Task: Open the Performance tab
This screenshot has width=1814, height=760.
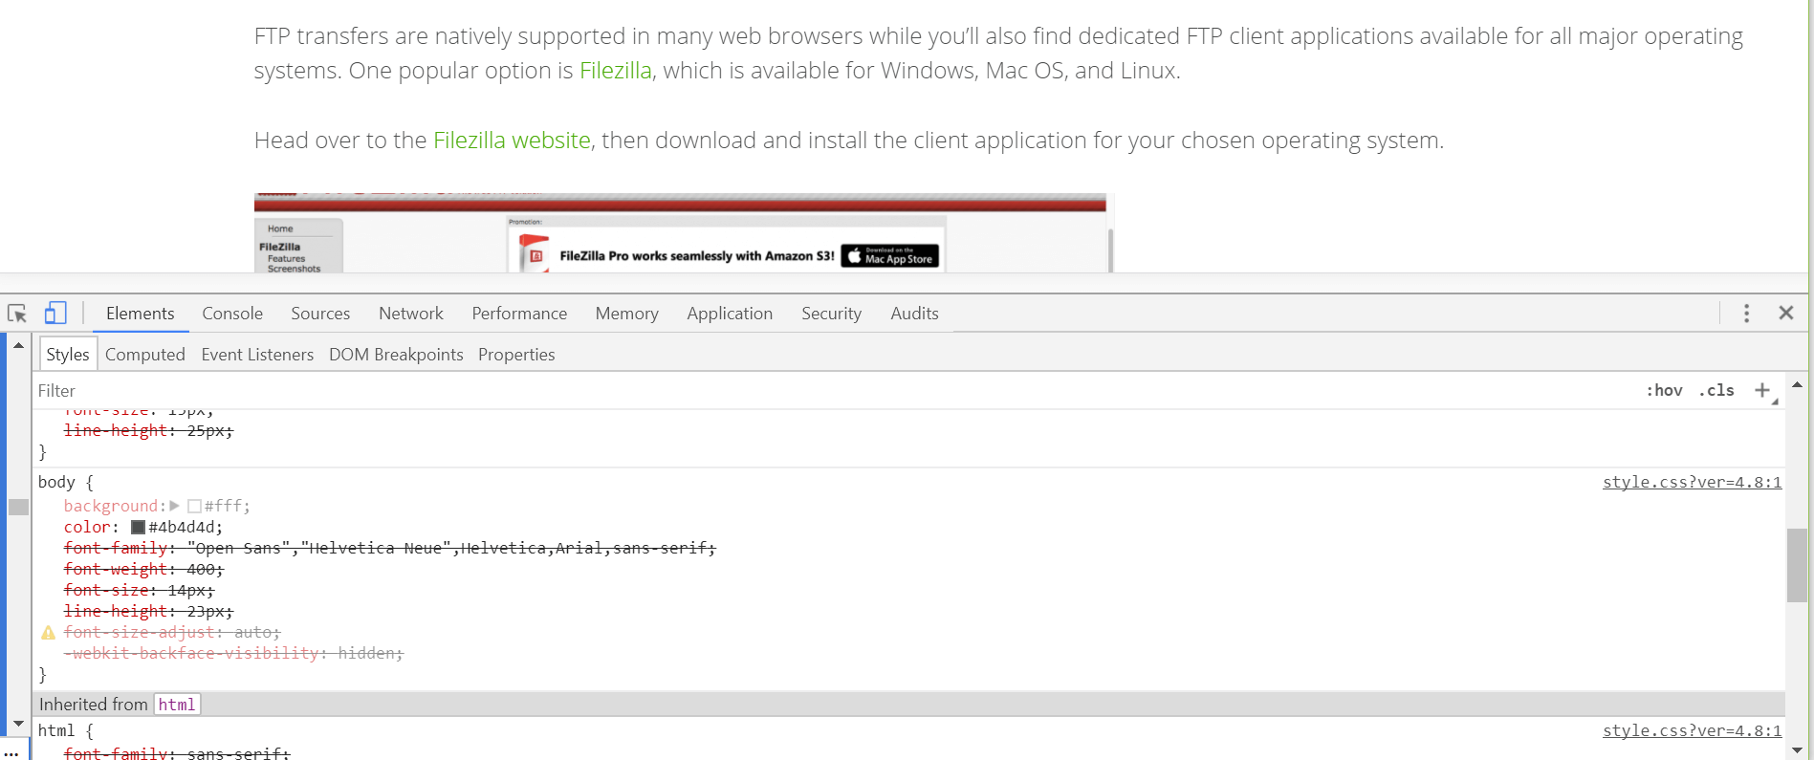Action: 519,314
